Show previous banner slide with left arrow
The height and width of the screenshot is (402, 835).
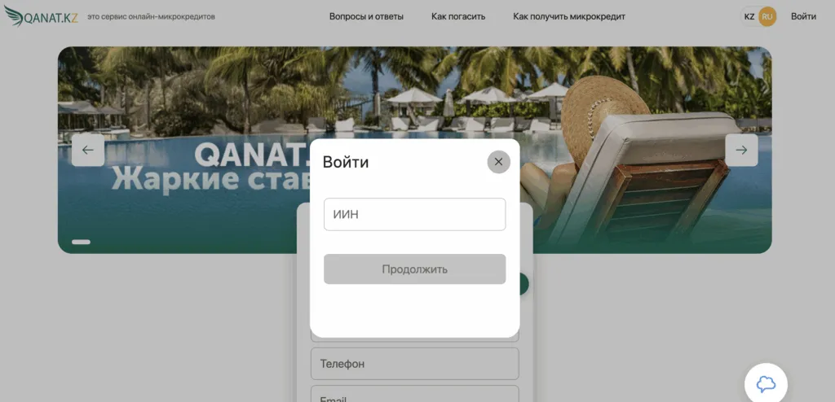tap(88, 150)
